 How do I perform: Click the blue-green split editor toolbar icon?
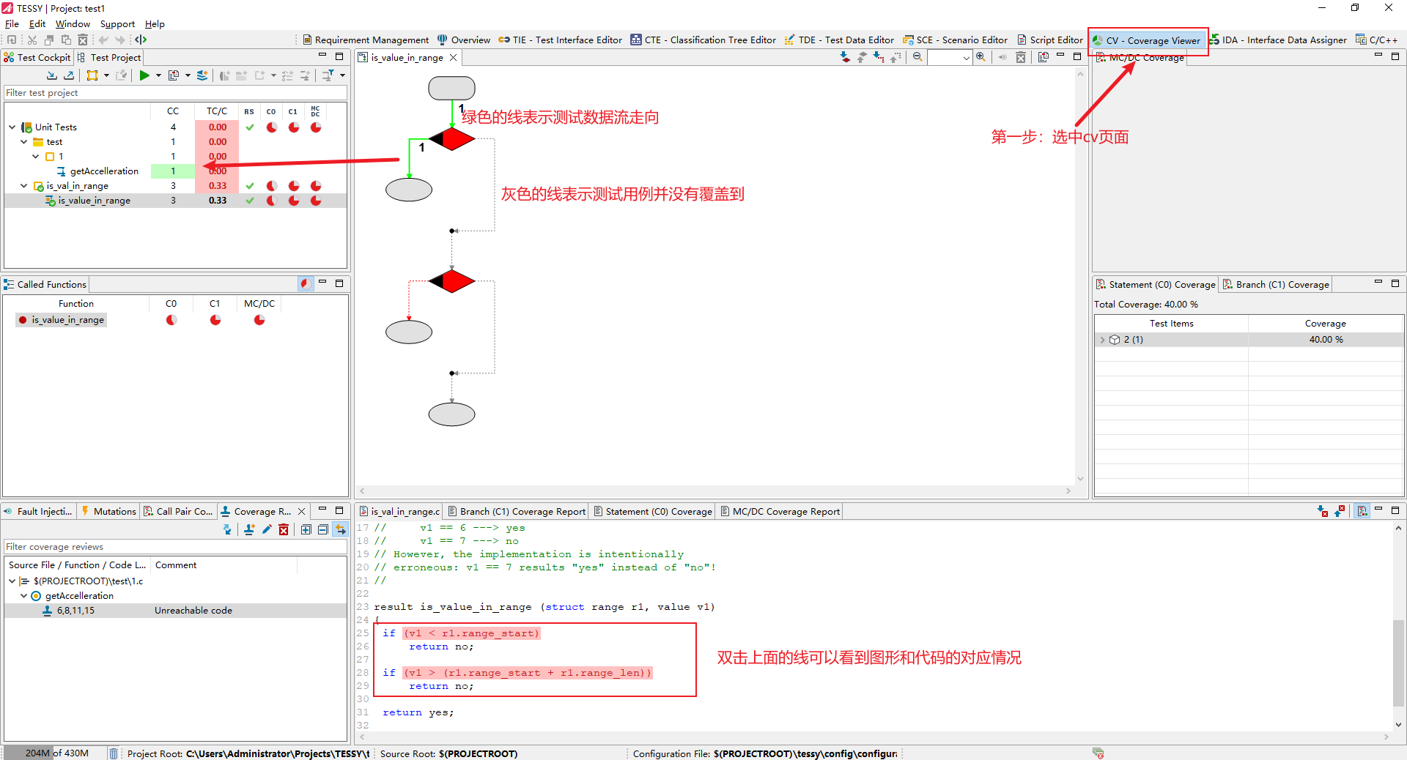coord(141,40)
